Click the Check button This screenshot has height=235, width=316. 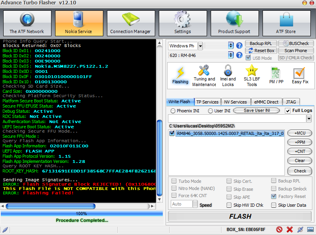coord(300,171)
